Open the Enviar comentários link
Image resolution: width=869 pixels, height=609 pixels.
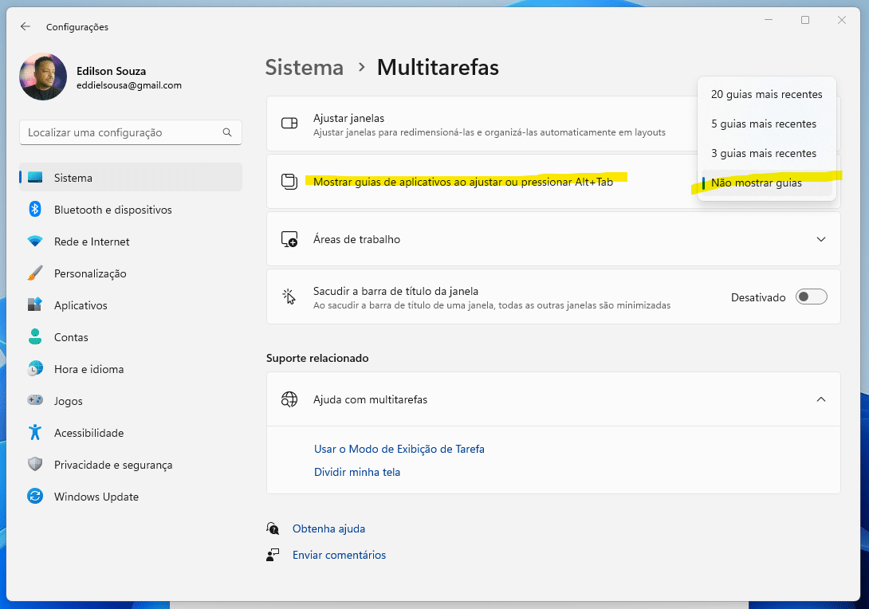coord(339,555)
